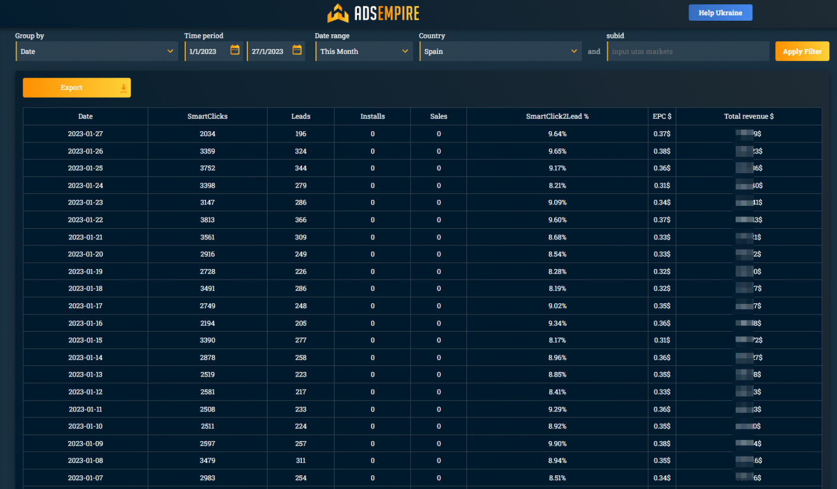Click the Total revenue $ column header
Screen dimensions: 837x489
tap(749, 116)
